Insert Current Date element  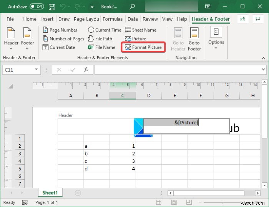(59, 47)
